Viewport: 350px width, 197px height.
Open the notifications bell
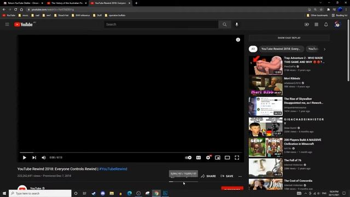[x=326, y=24]
